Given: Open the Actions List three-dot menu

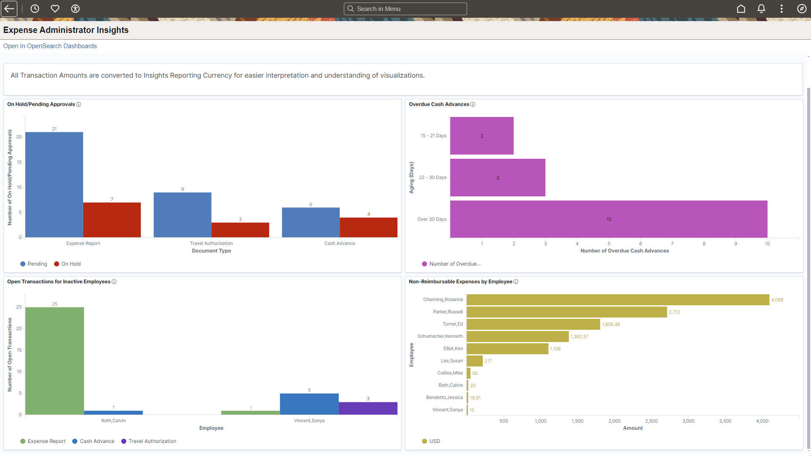Looking at the screenshot, I should click(x=781, y=8).
